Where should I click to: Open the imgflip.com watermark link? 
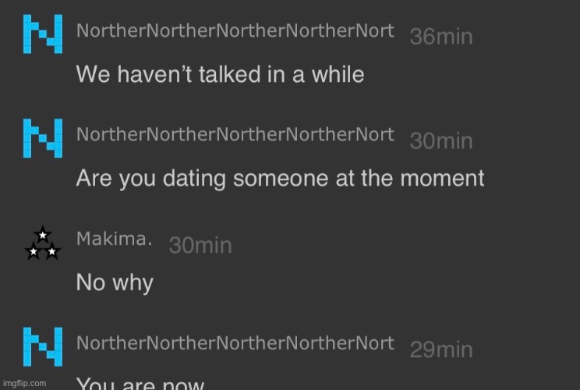point(25,383)
